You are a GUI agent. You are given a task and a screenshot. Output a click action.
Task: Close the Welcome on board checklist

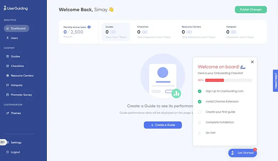coord(252,62)
